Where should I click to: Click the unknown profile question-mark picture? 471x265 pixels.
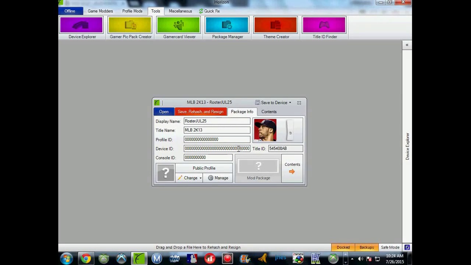pos(165,173)
